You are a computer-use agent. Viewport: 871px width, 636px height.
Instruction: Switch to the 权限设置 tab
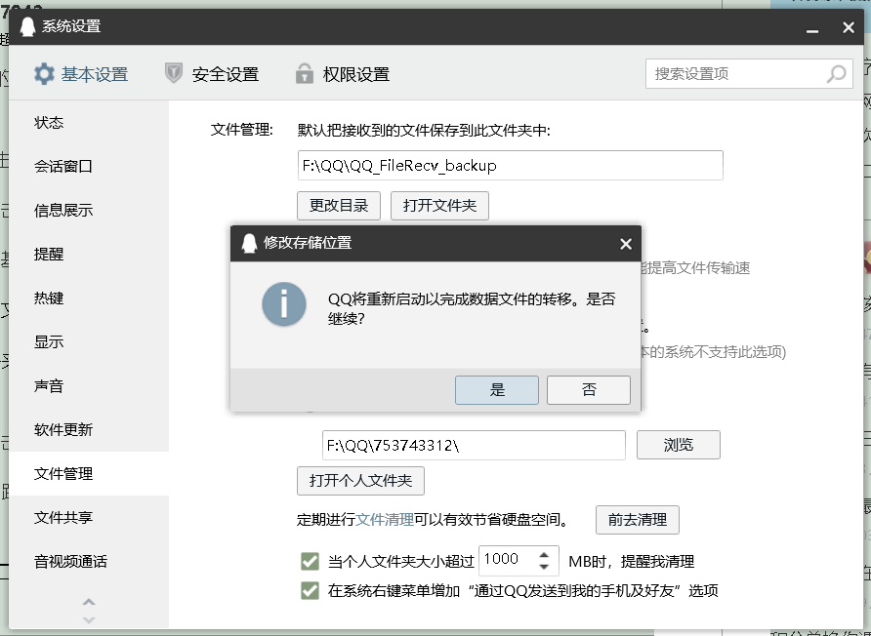coord(343,74)
